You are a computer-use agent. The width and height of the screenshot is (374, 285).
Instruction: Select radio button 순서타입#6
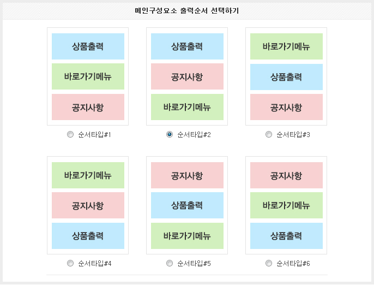[x=269, y=263]
